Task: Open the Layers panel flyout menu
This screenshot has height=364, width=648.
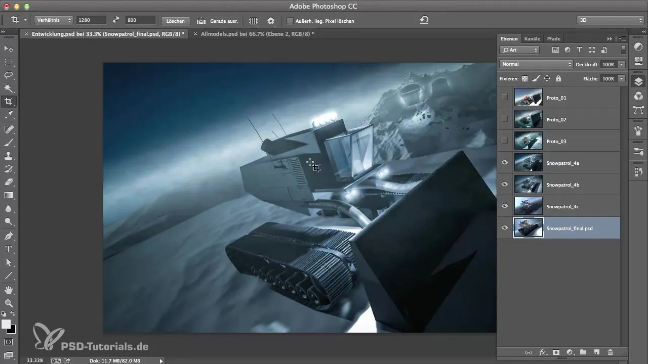Action: tap(623, 38)
